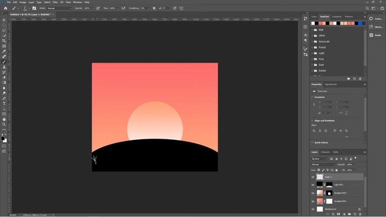Open the Window menu
This screenshot has width=386, height=217.
coord(78,2)
